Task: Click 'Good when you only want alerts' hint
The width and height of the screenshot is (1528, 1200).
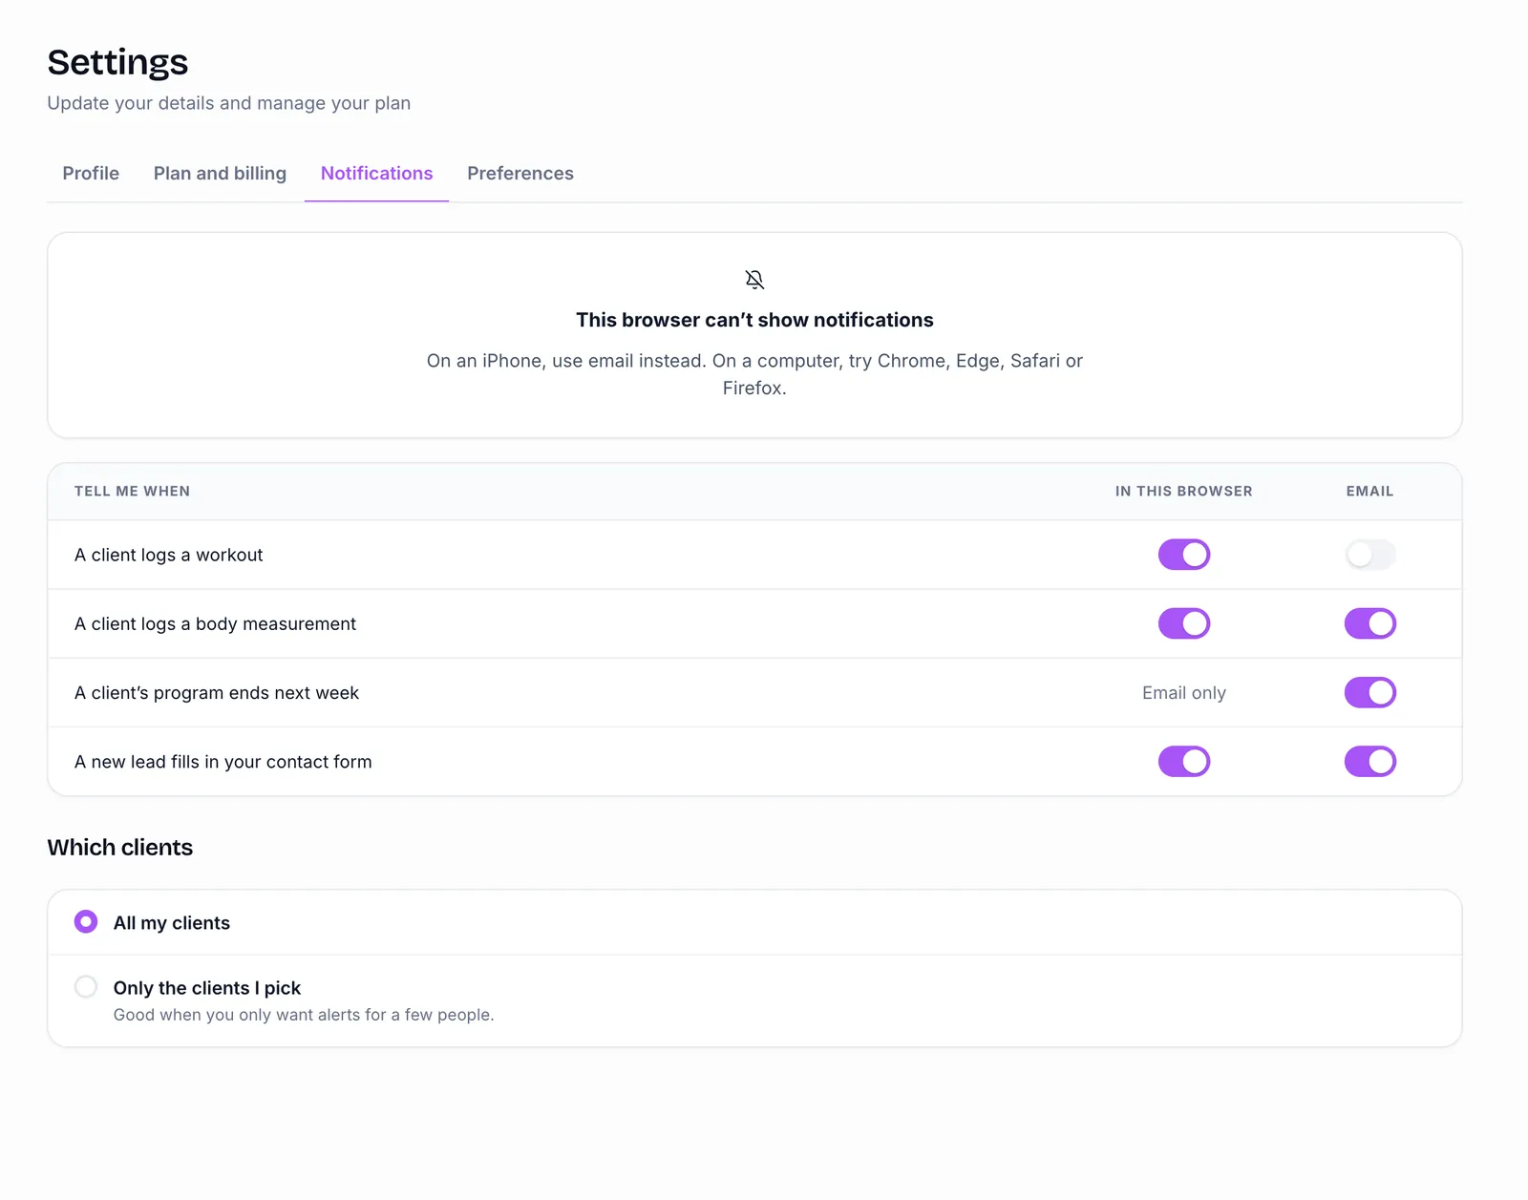Action: tap(304, 1015)
